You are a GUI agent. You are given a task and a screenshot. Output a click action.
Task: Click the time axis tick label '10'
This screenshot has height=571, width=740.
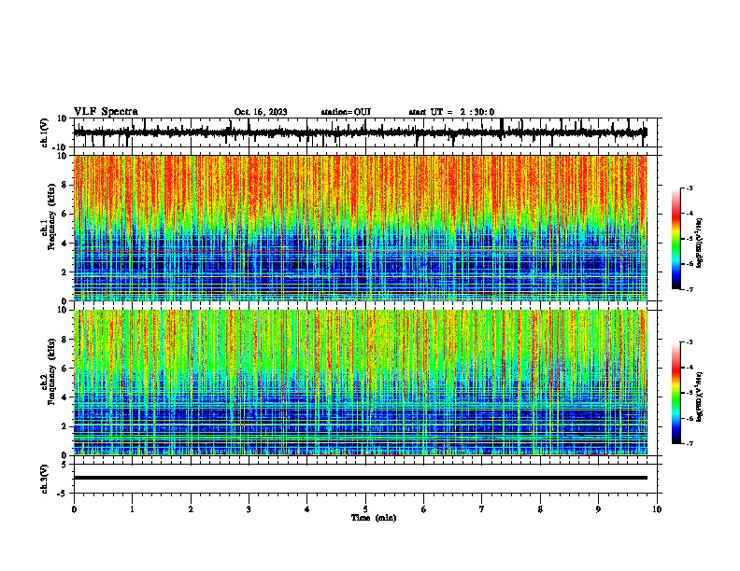coord(657,509)
